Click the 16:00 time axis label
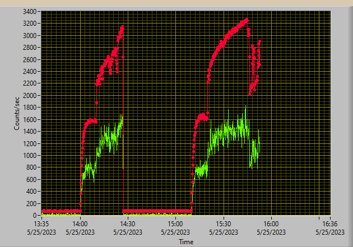 click(x=271, y=224)
